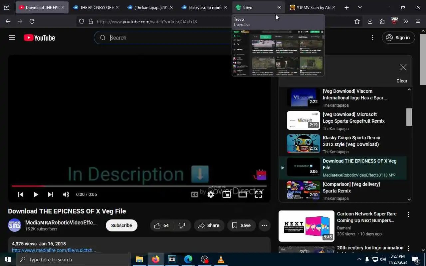
Task: Open the extensions puzzle icon
Action: click(382, 21)
